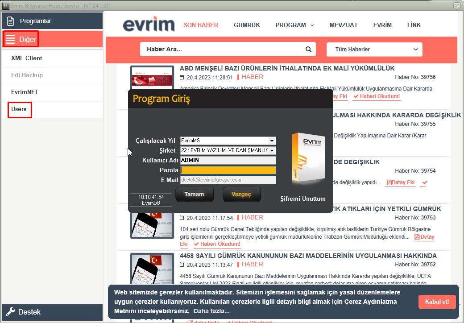
Task: Click the calendar icon beside 20.4.2023 11:13:47
Action: click(x=182, y=265)
